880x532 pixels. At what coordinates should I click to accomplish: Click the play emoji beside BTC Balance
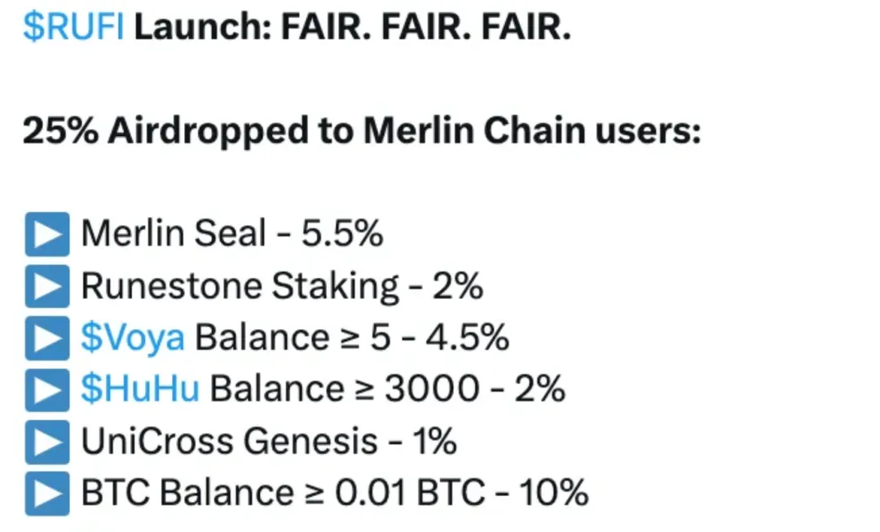47,493
